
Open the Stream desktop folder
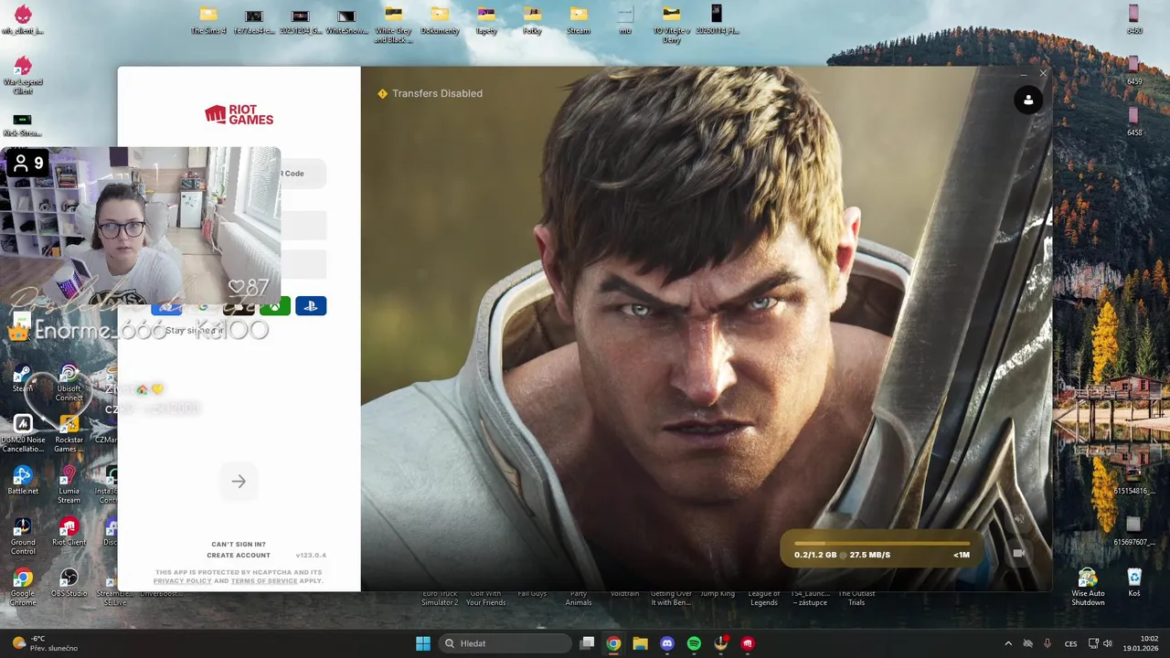[x=579, y=20]
